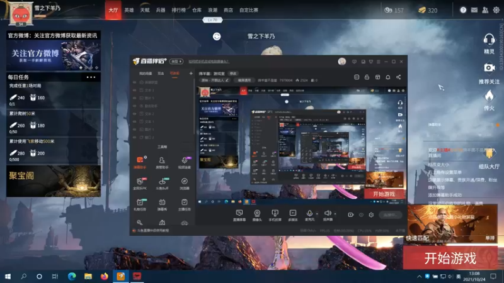This screenshot has width=504, height=283.
Task: Switch to the 英雄 game tab
Action: (129, 10)
